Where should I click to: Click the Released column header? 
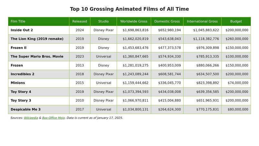point(80,21)
